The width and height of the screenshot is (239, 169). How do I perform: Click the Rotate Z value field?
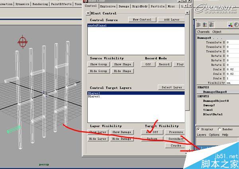(x=233, y=65)
